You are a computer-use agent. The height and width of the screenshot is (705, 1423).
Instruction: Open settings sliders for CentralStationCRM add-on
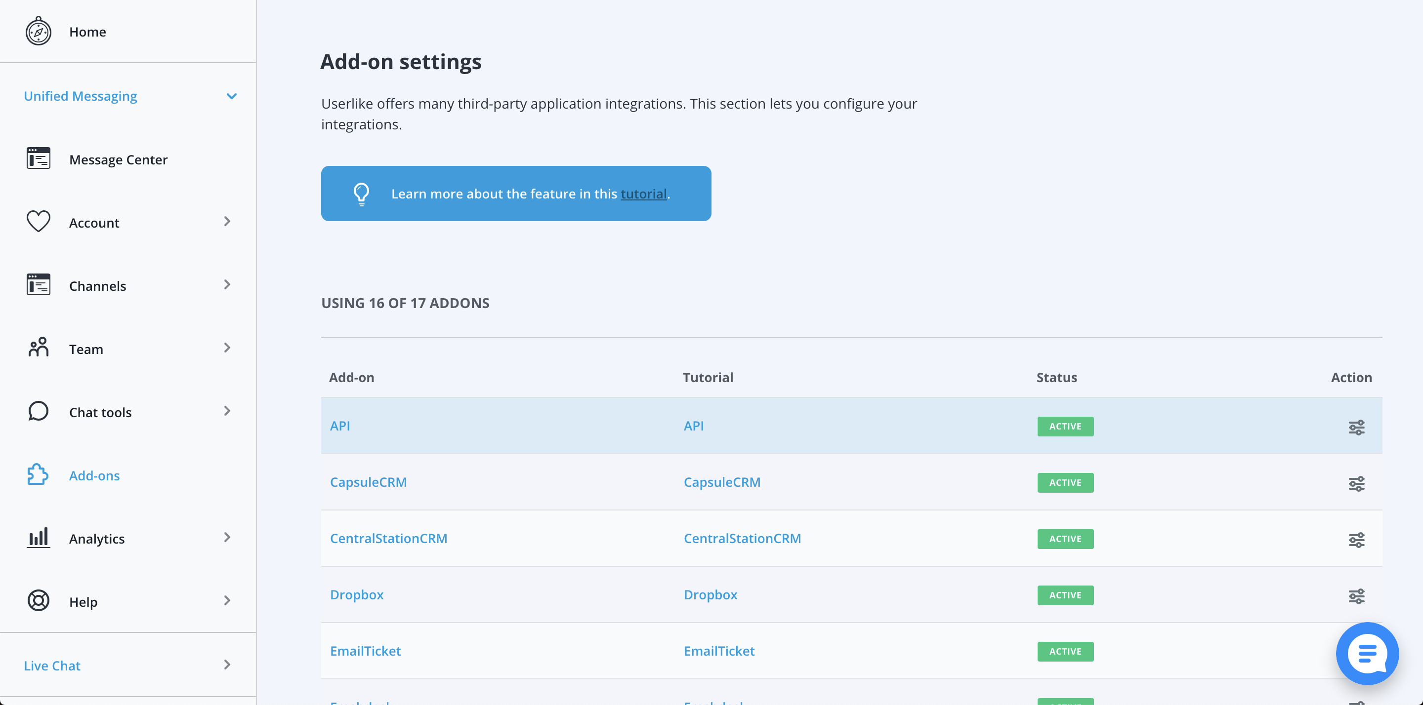[x=1356, y=540]
